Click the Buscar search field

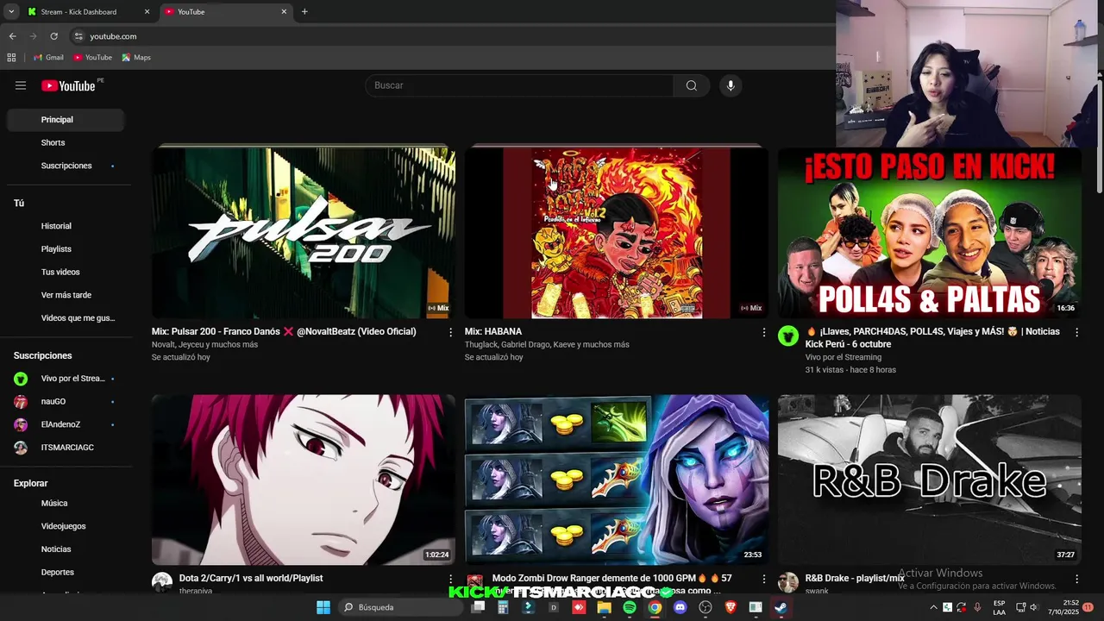[519, 85]
